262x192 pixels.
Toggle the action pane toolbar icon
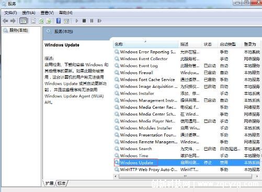coord(66,21)
